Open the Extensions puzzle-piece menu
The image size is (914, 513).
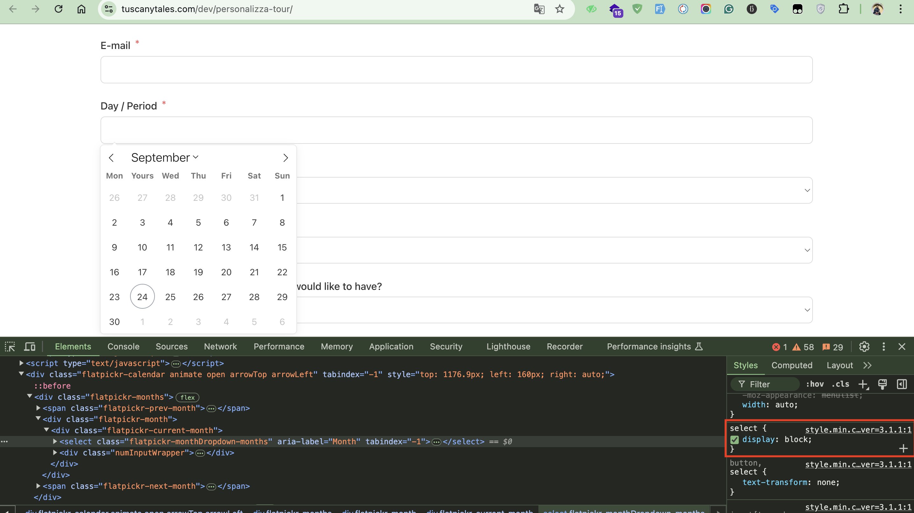tap(843, 9)
